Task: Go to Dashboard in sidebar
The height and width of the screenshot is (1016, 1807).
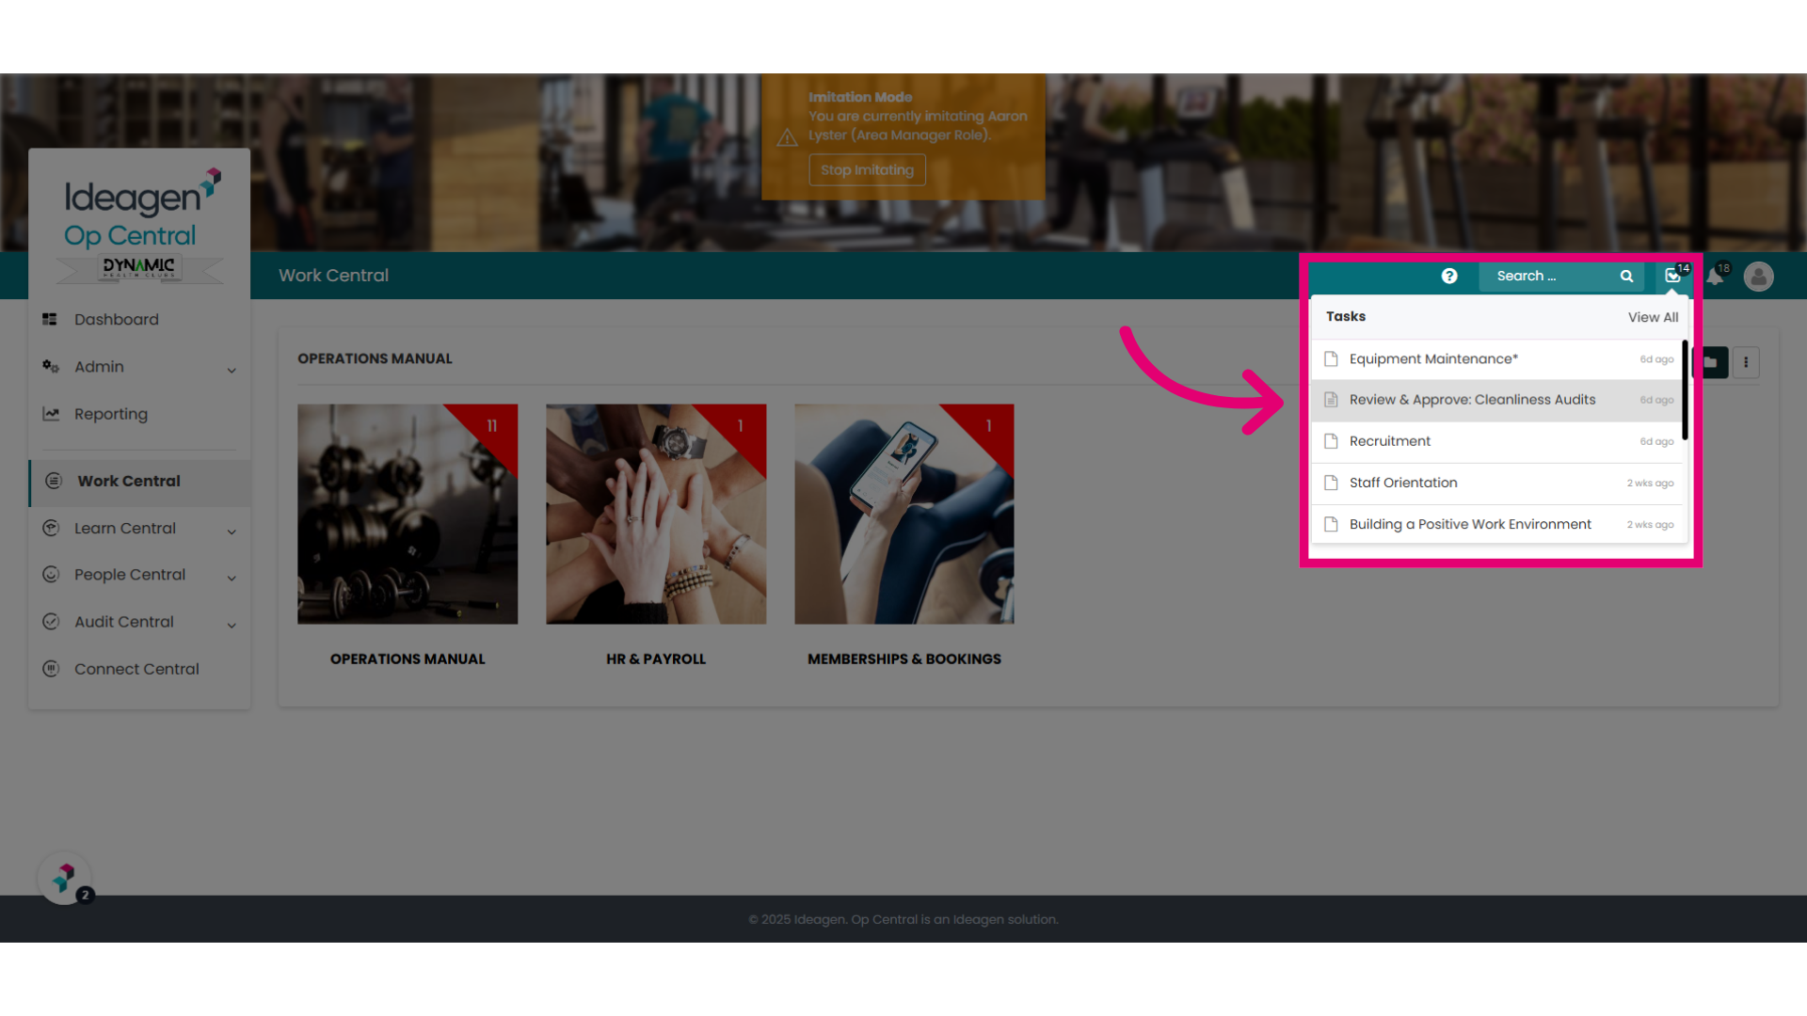Action: pos(117,319)
